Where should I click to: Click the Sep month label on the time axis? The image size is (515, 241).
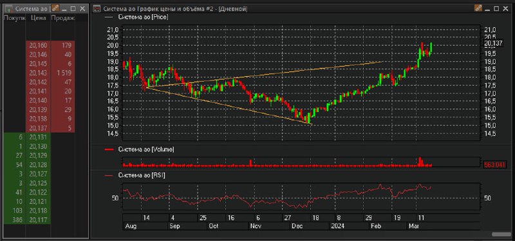(x=174, y=226)
